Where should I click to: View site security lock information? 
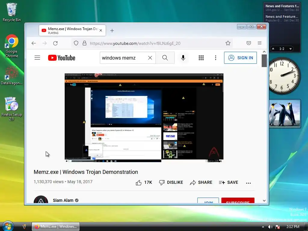coord(85,43)
